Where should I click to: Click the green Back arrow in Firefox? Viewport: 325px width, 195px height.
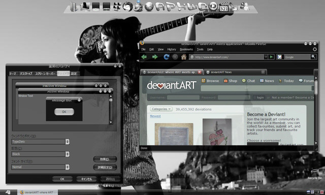[x=144, y=57]
